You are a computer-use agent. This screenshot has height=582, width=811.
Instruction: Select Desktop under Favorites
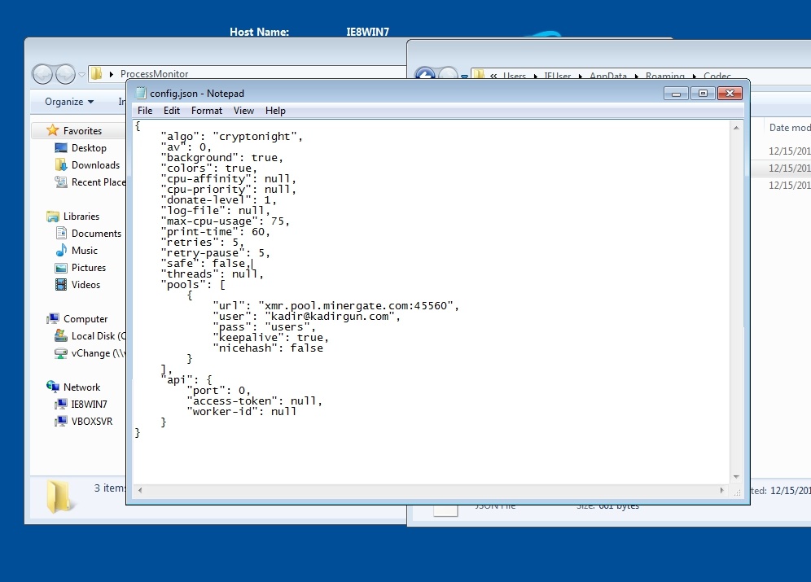click(89, 148)
